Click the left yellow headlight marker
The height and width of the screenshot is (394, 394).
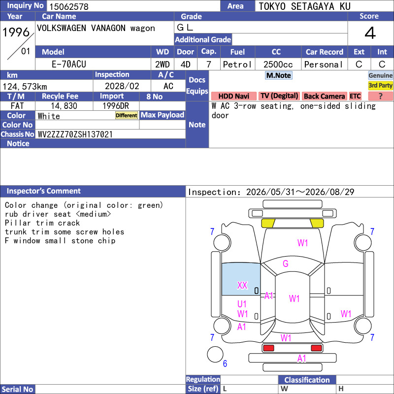[268, 224]
